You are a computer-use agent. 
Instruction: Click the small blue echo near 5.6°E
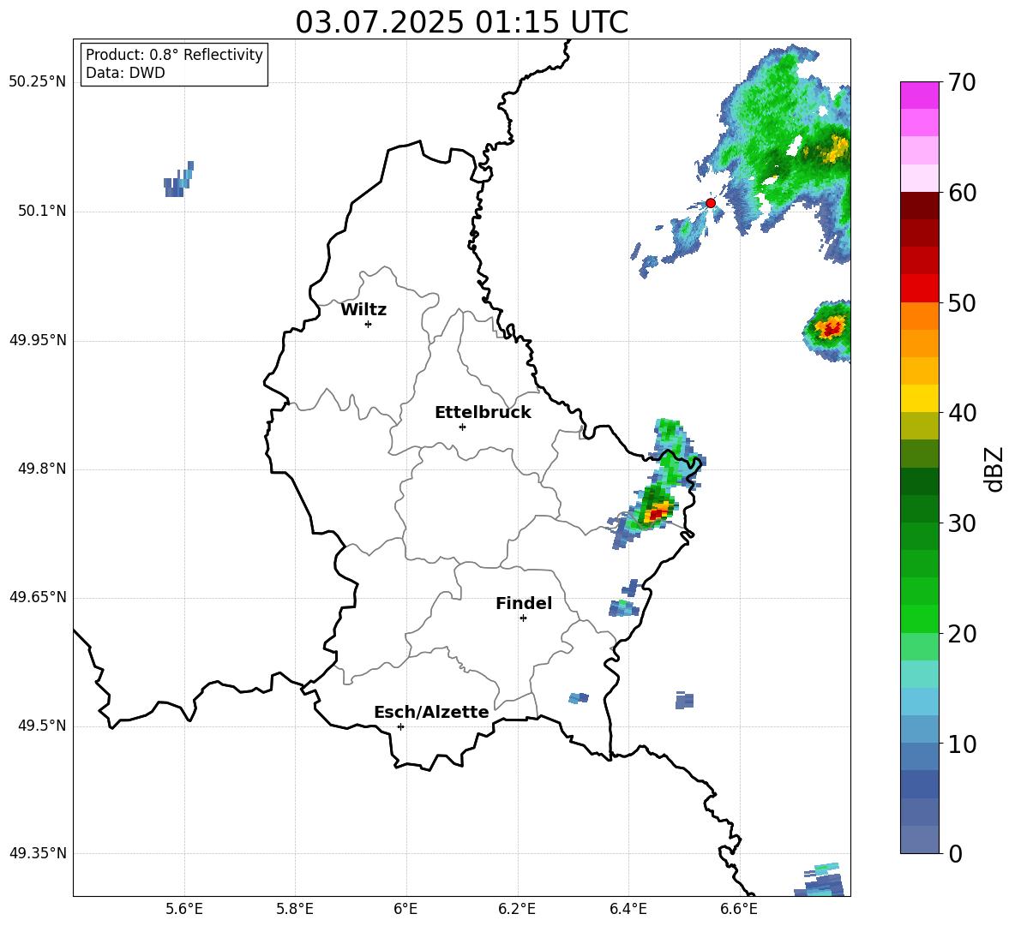tap(178, 180)
